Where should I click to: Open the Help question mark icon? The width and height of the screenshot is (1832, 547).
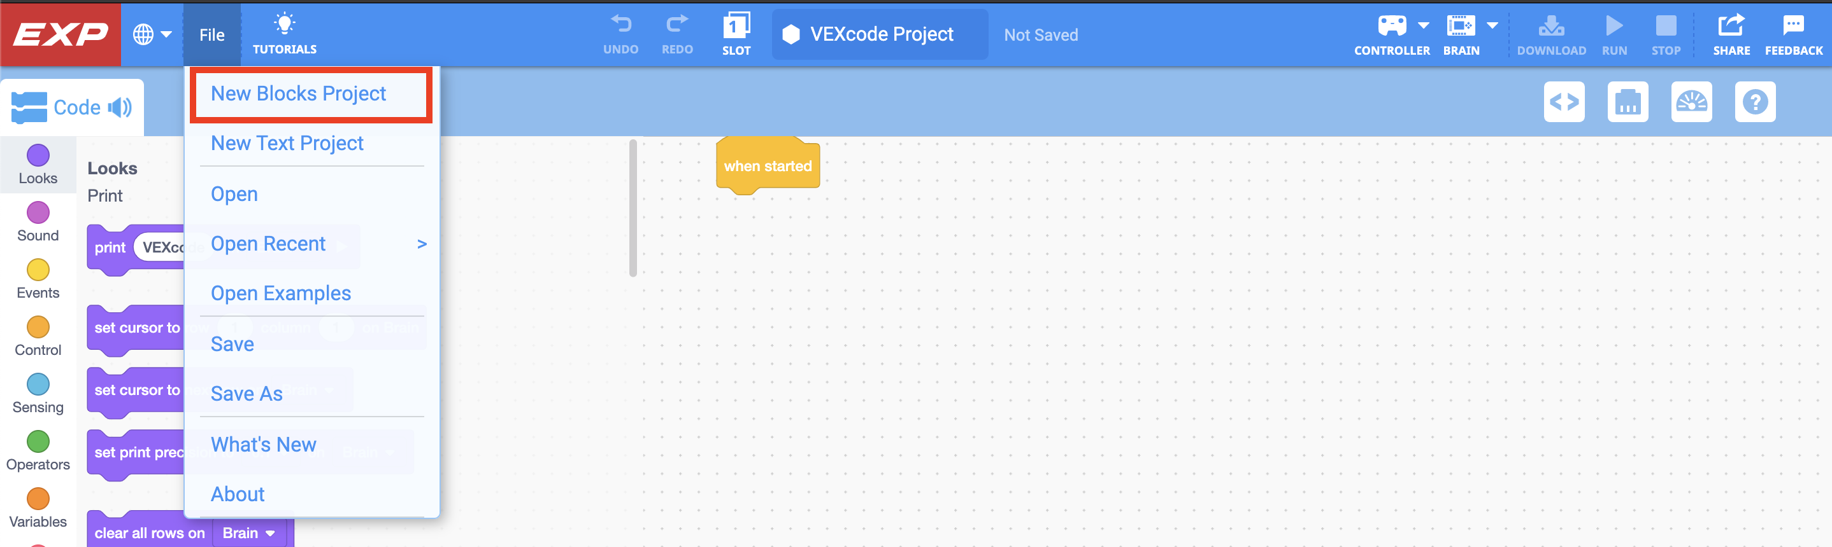(x=1755, y=102)
